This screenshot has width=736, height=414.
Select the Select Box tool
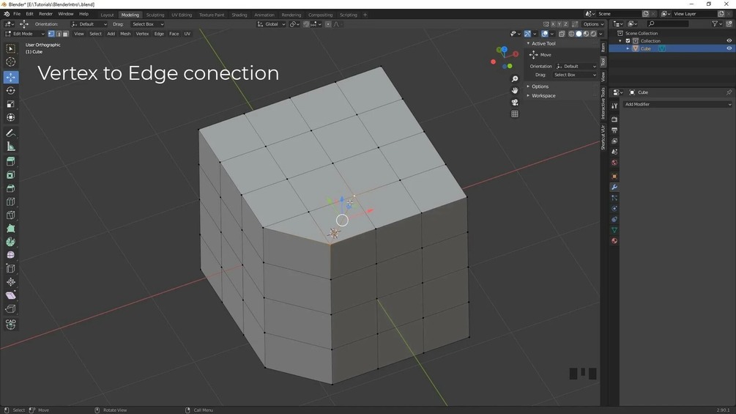pos(11,49)
